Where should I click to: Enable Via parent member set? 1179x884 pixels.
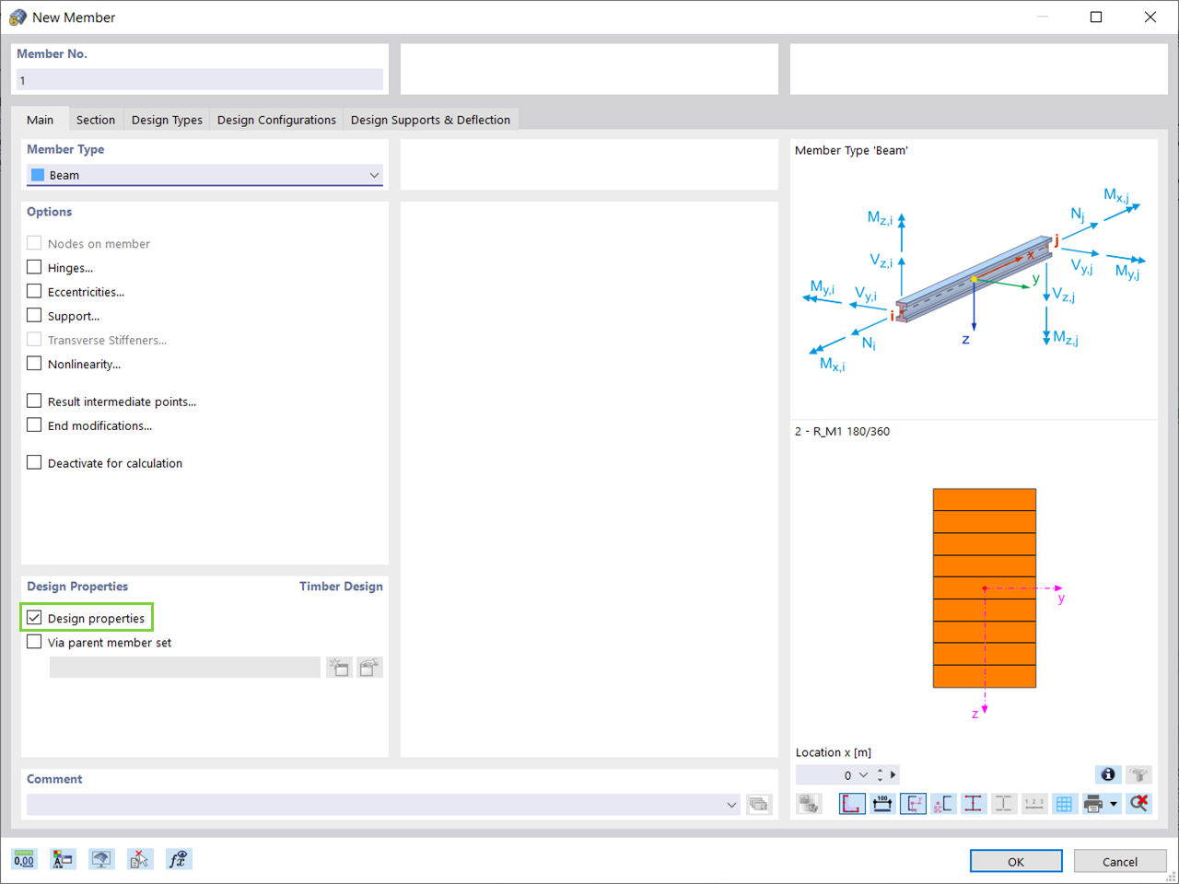click(x=34, y=642)
